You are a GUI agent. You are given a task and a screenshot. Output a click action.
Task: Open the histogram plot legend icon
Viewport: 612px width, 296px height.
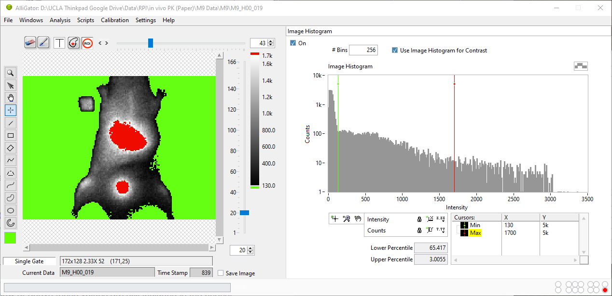point(581,66)
